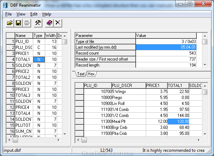Save file using the floppy disk icon

(x=18, y=23)
